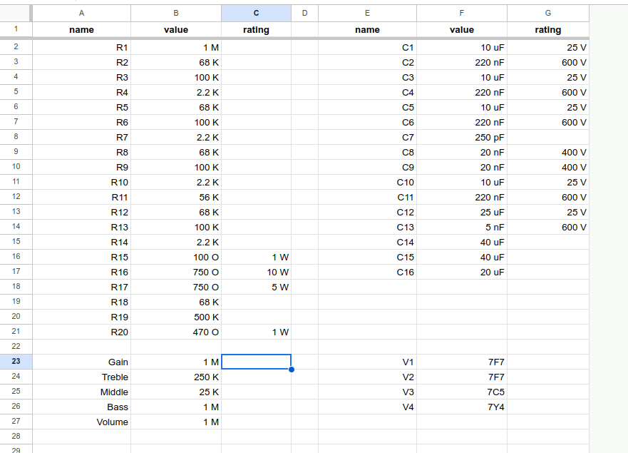This screenshot has width=628, height=453.
Task: Click the R9 name cell
Action: [81, 167]
